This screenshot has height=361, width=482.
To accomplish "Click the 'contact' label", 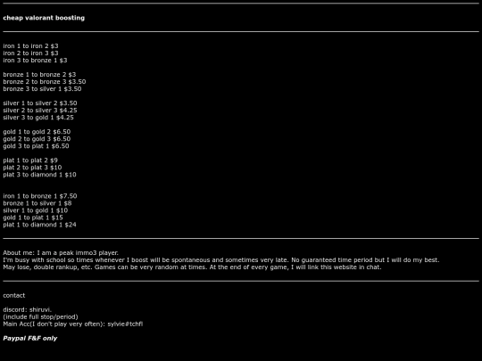I will [13, 295].
